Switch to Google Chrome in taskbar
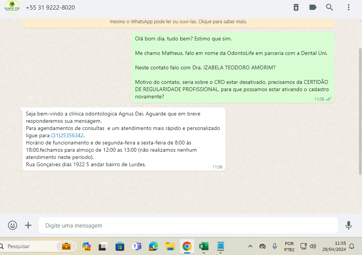Screen dimensions: 362x255 pyautogui.click(x=187, y=247)
